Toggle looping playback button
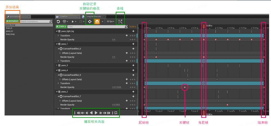 (x=116, y=113)
